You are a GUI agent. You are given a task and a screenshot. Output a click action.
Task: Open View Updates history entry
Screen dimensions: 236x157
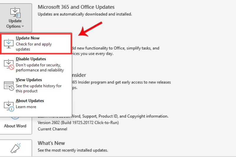(x=36, y=85)
